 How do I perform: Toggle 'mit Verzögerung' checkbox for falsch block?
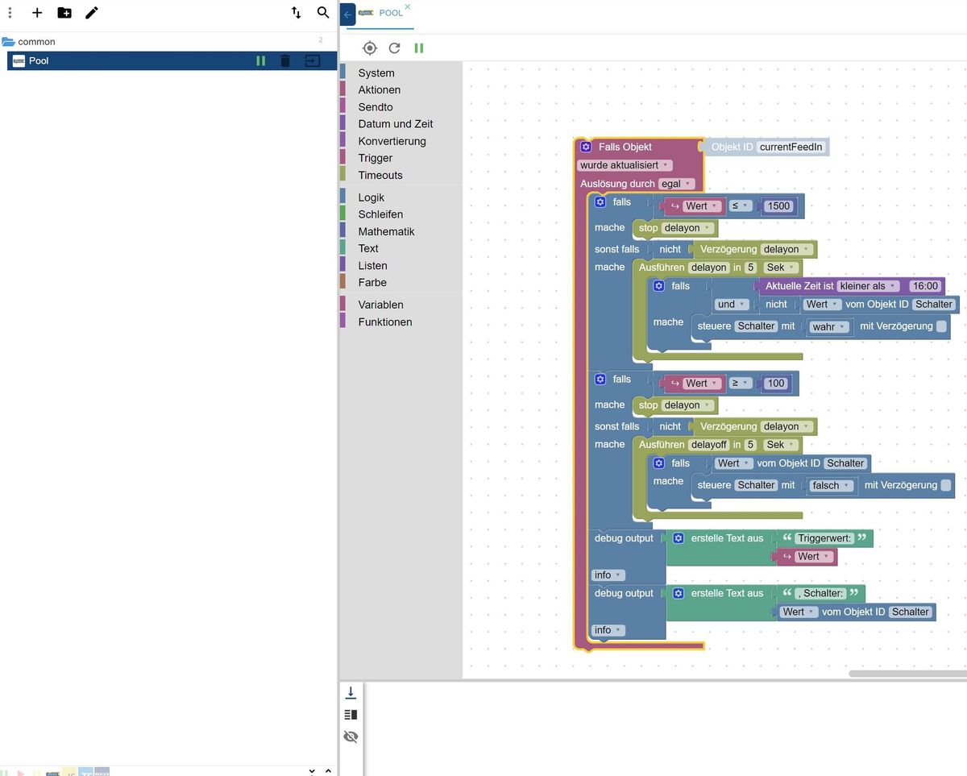pos(946,485)
